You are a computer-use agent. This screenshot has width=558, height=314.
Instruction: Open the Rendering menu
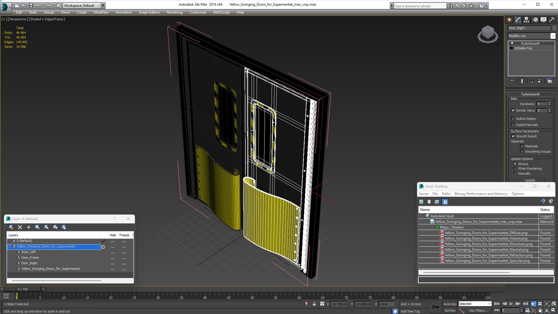pyautogui.click(x=174, y=12)
